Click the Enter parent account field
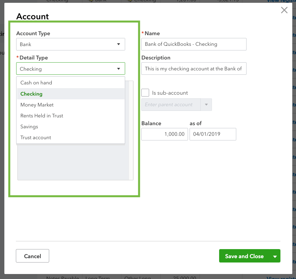Viewport: 296px width, 279px height. click(x=171, y=105)
